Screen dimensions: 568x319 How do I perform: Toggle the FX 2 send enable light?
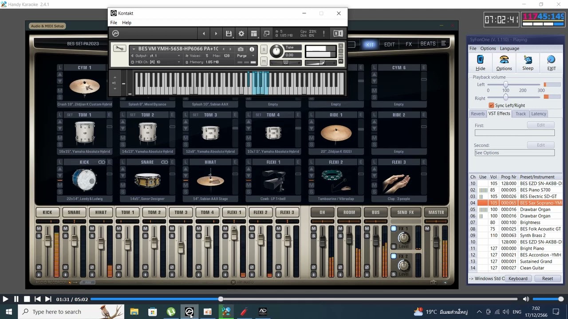394,256
